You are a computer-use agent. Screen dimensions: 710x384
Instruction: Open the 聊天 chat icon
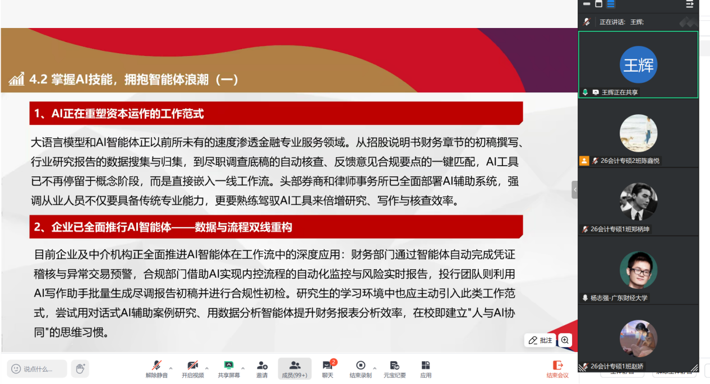pyautogui.click(x=328, y=368)
